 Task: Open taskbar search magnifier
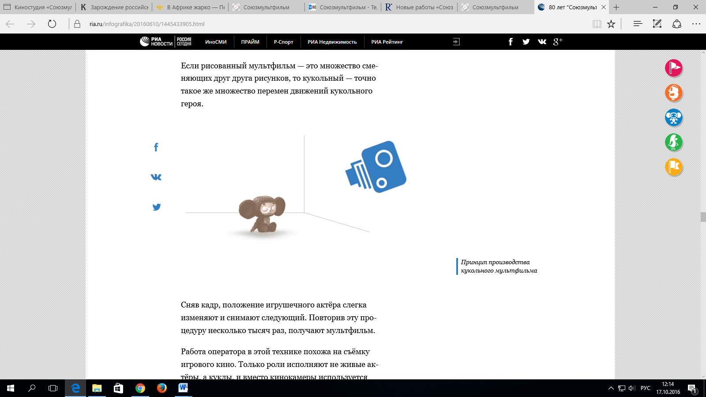point(32,388)
